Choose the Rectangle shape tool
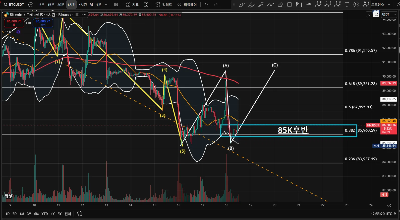 290,5
